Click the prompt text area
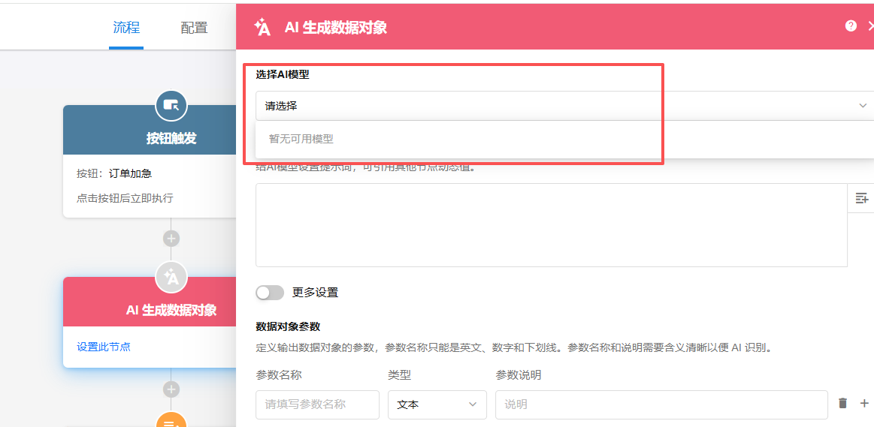 [x=552, y=225]
